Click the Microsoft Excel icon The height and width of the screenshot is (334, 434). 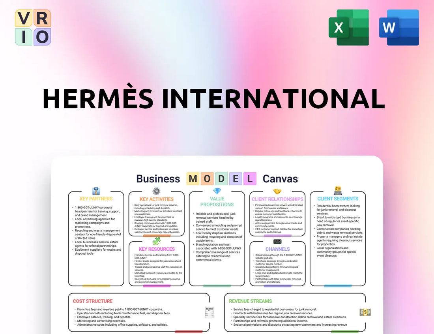349,27
